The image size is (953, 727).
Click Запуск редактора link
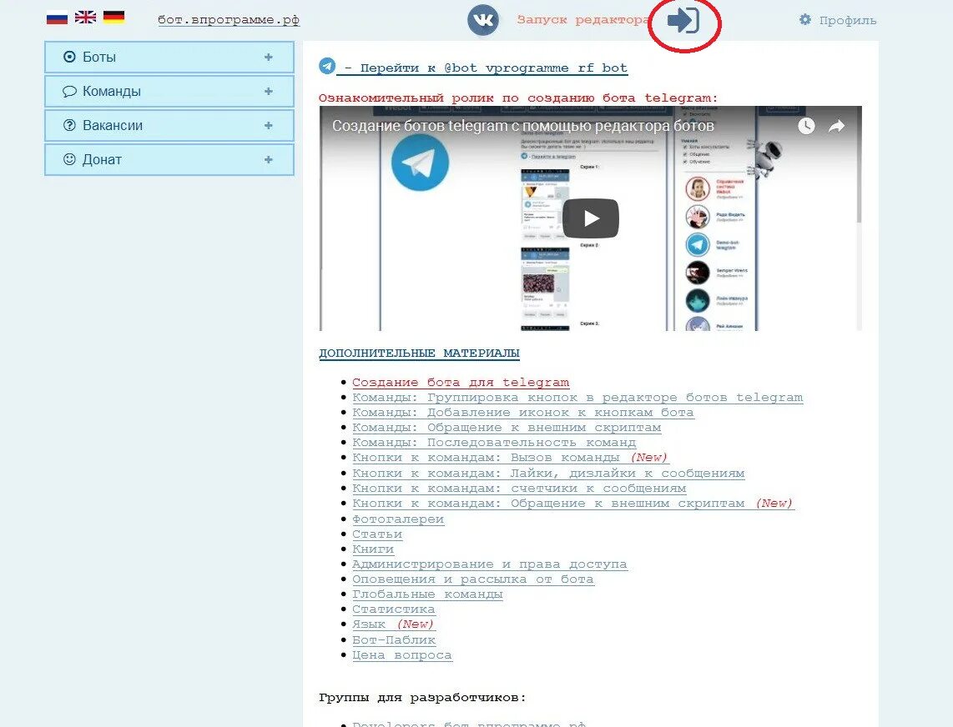pos(582,19)
